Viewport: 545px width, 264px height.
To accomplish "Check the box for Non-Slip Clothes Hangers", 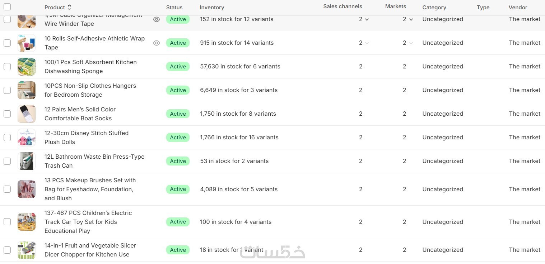I will 7,90.
